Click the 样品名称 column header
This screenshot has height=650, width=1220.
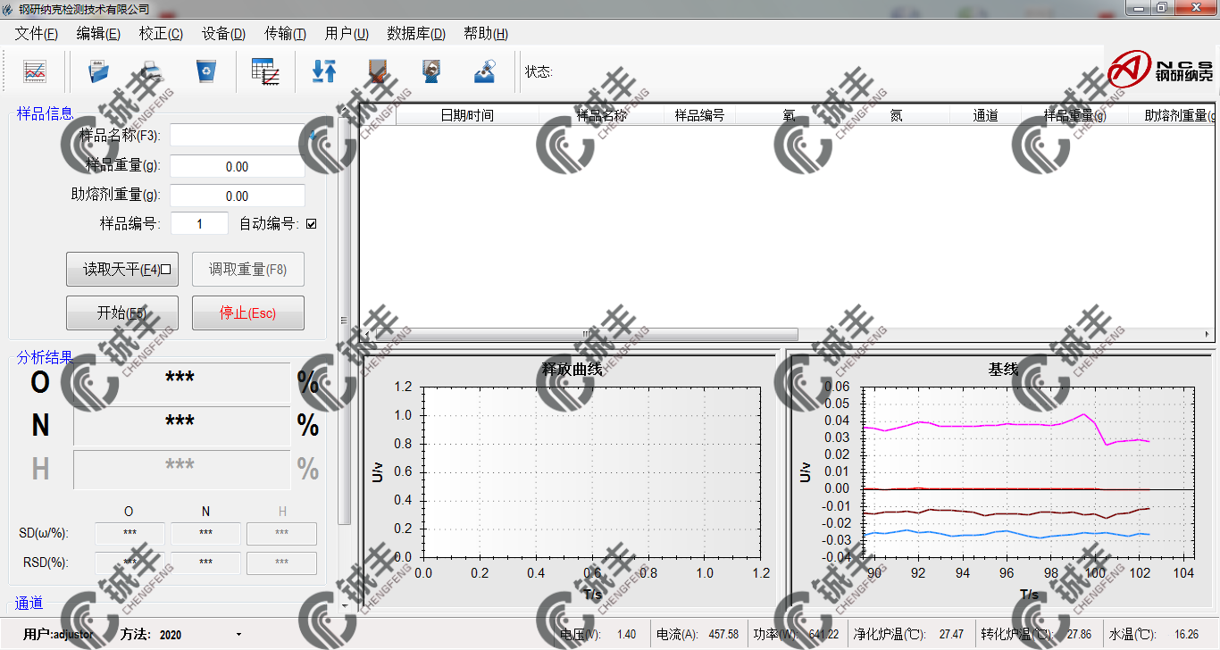601,115
